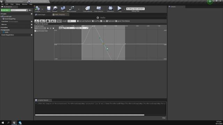Compile the blueprint with the Compile button
Screen dimensions: 223x125
[37, 9]
